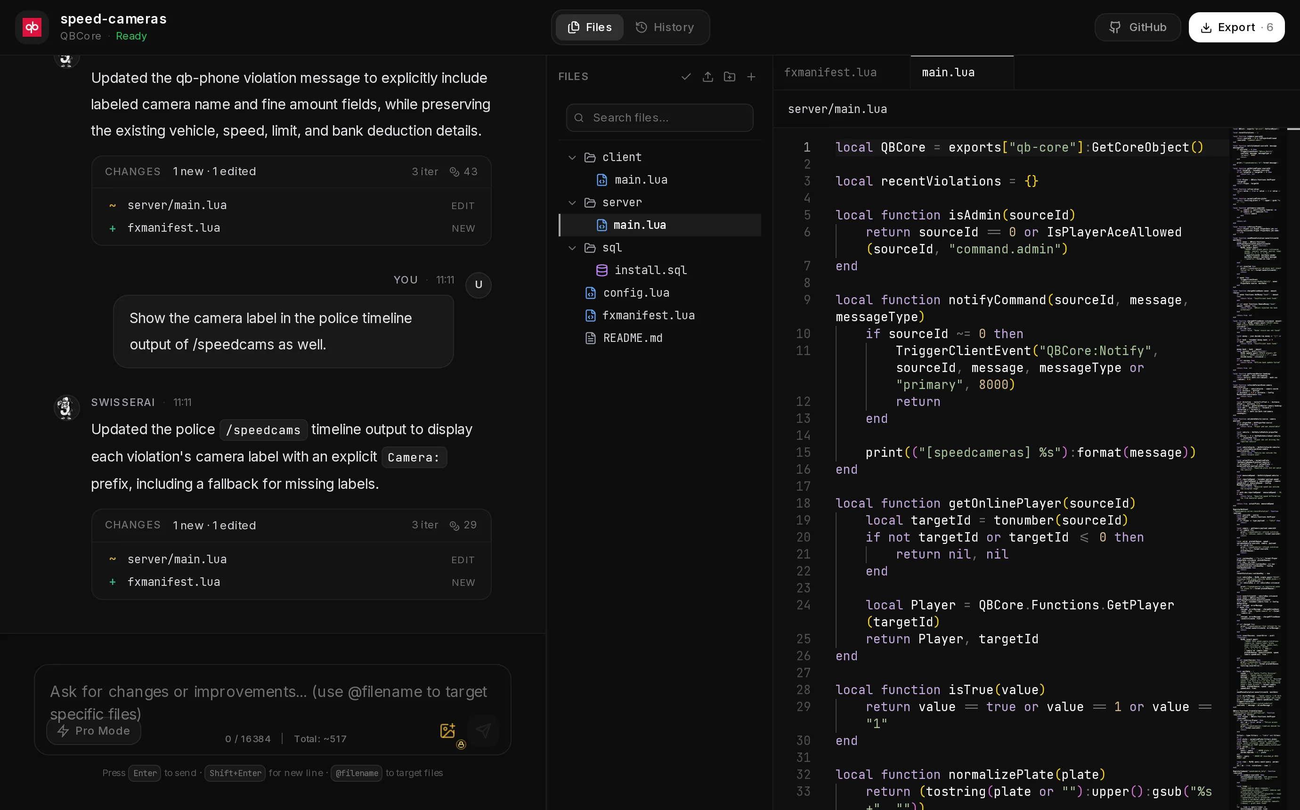Click the speed-cameras project title
The image size is (1300, 810).
point(114,19)
